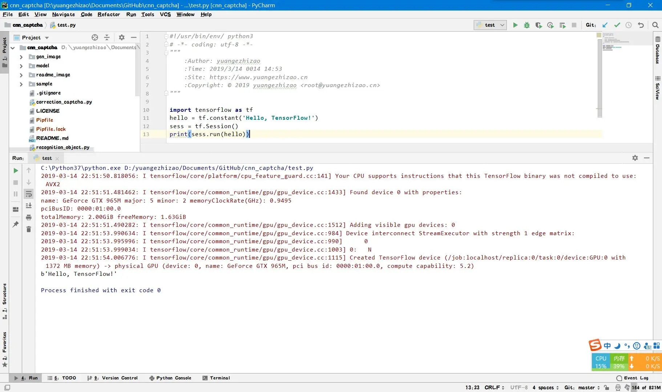
Task: Open the run configuration dropdown test
Action: [490, 25]
